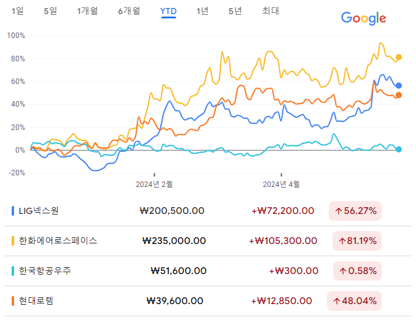Click the blue LIG넥스원 color marker
This screenshot has height=320, width=416.
click(13, 211)
